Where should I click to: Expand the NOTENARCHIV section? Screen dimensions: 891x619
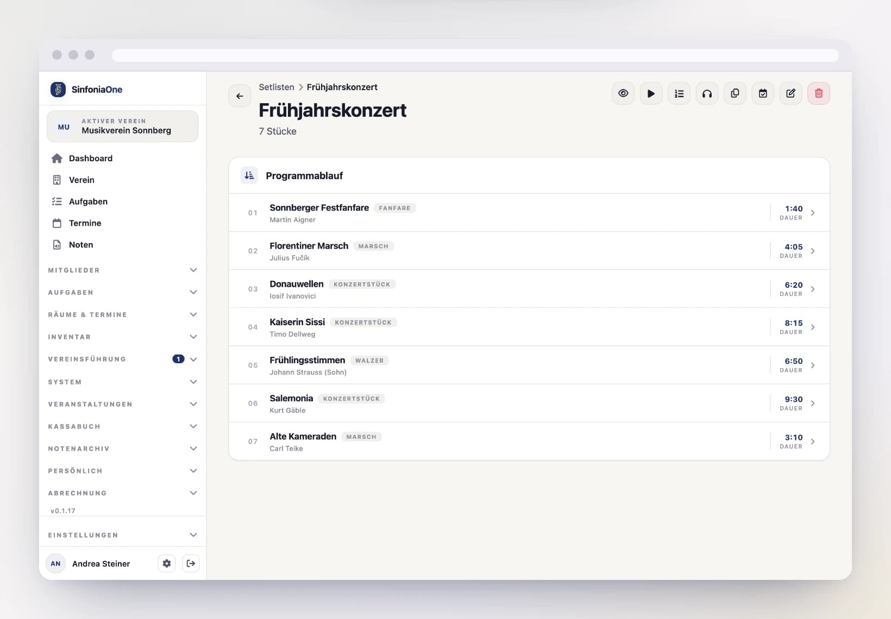(x=123, y=449)
